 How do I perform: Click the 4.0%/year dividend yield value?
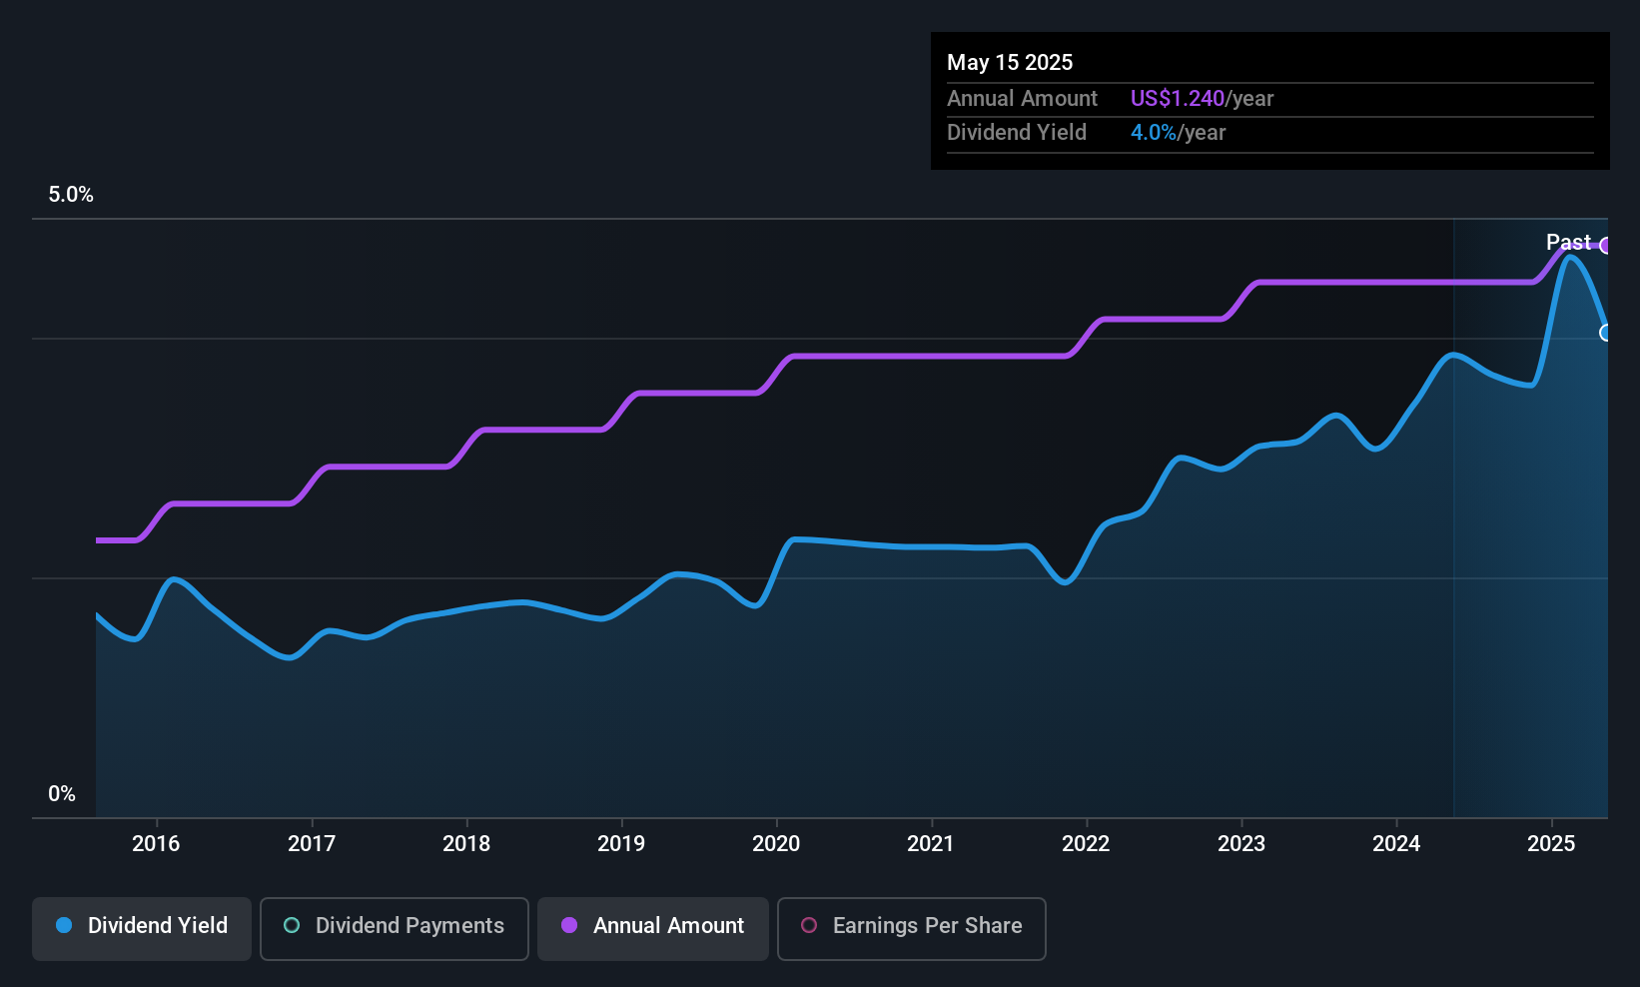pos(1178,132)
